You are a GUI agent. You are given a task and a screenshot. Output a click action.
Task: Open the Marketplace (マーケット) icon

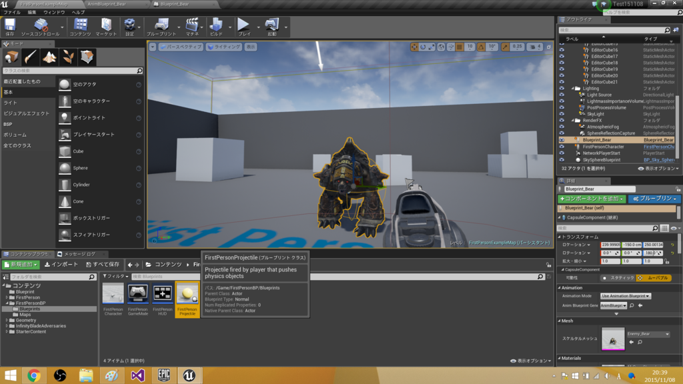click(106, 27)
